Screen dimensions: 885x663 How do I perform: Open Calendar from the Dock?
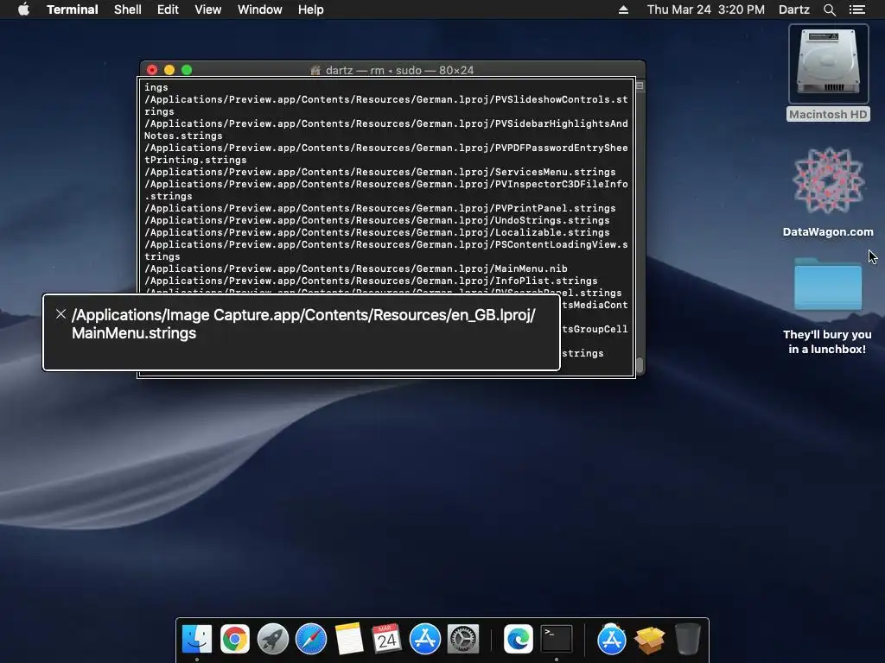[386, 639]
